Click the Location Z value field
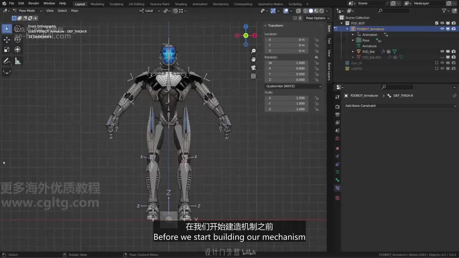Screen dimensions: 459x258 click(287, 51)
